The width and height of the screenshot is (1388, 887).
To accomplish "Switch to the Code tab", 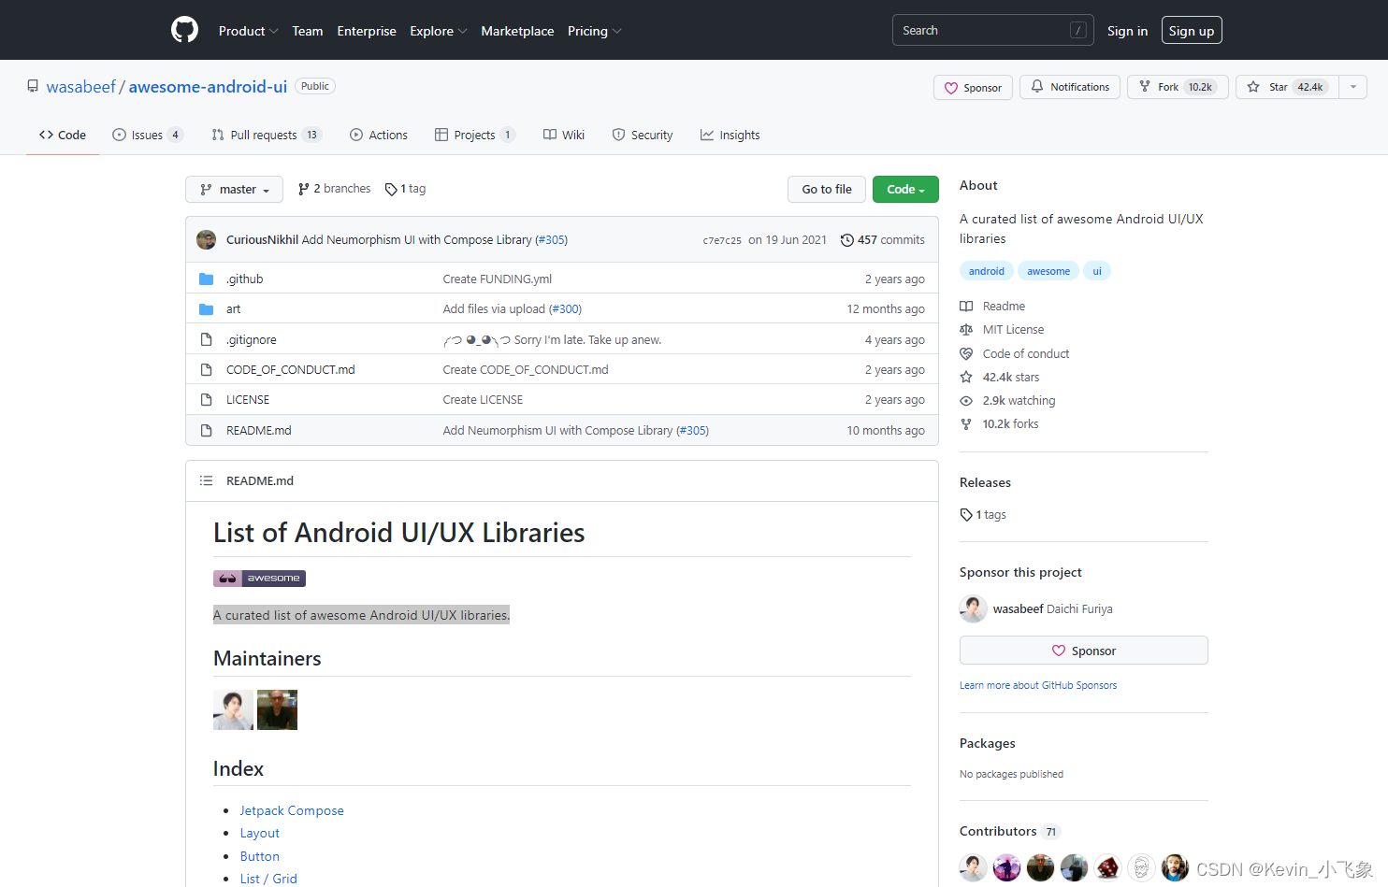I will (63, 135).
